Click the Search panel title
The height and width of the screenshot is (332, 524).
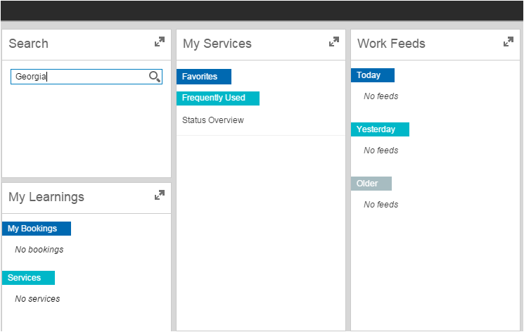click(x=28, y=44)
